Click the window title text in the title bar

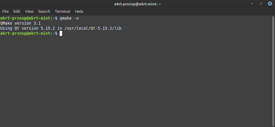[x=137, y=4]
